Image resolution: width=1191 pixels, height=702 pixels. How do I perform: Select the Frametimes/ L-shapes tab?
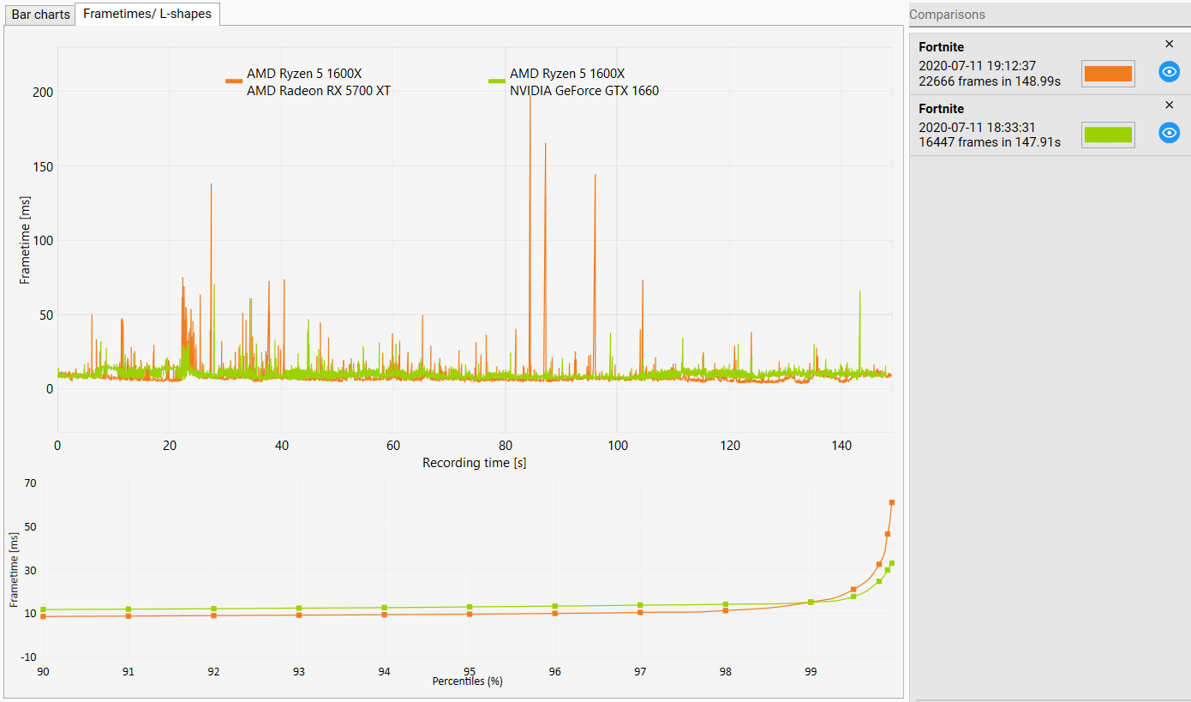click(x=147, y=14)
